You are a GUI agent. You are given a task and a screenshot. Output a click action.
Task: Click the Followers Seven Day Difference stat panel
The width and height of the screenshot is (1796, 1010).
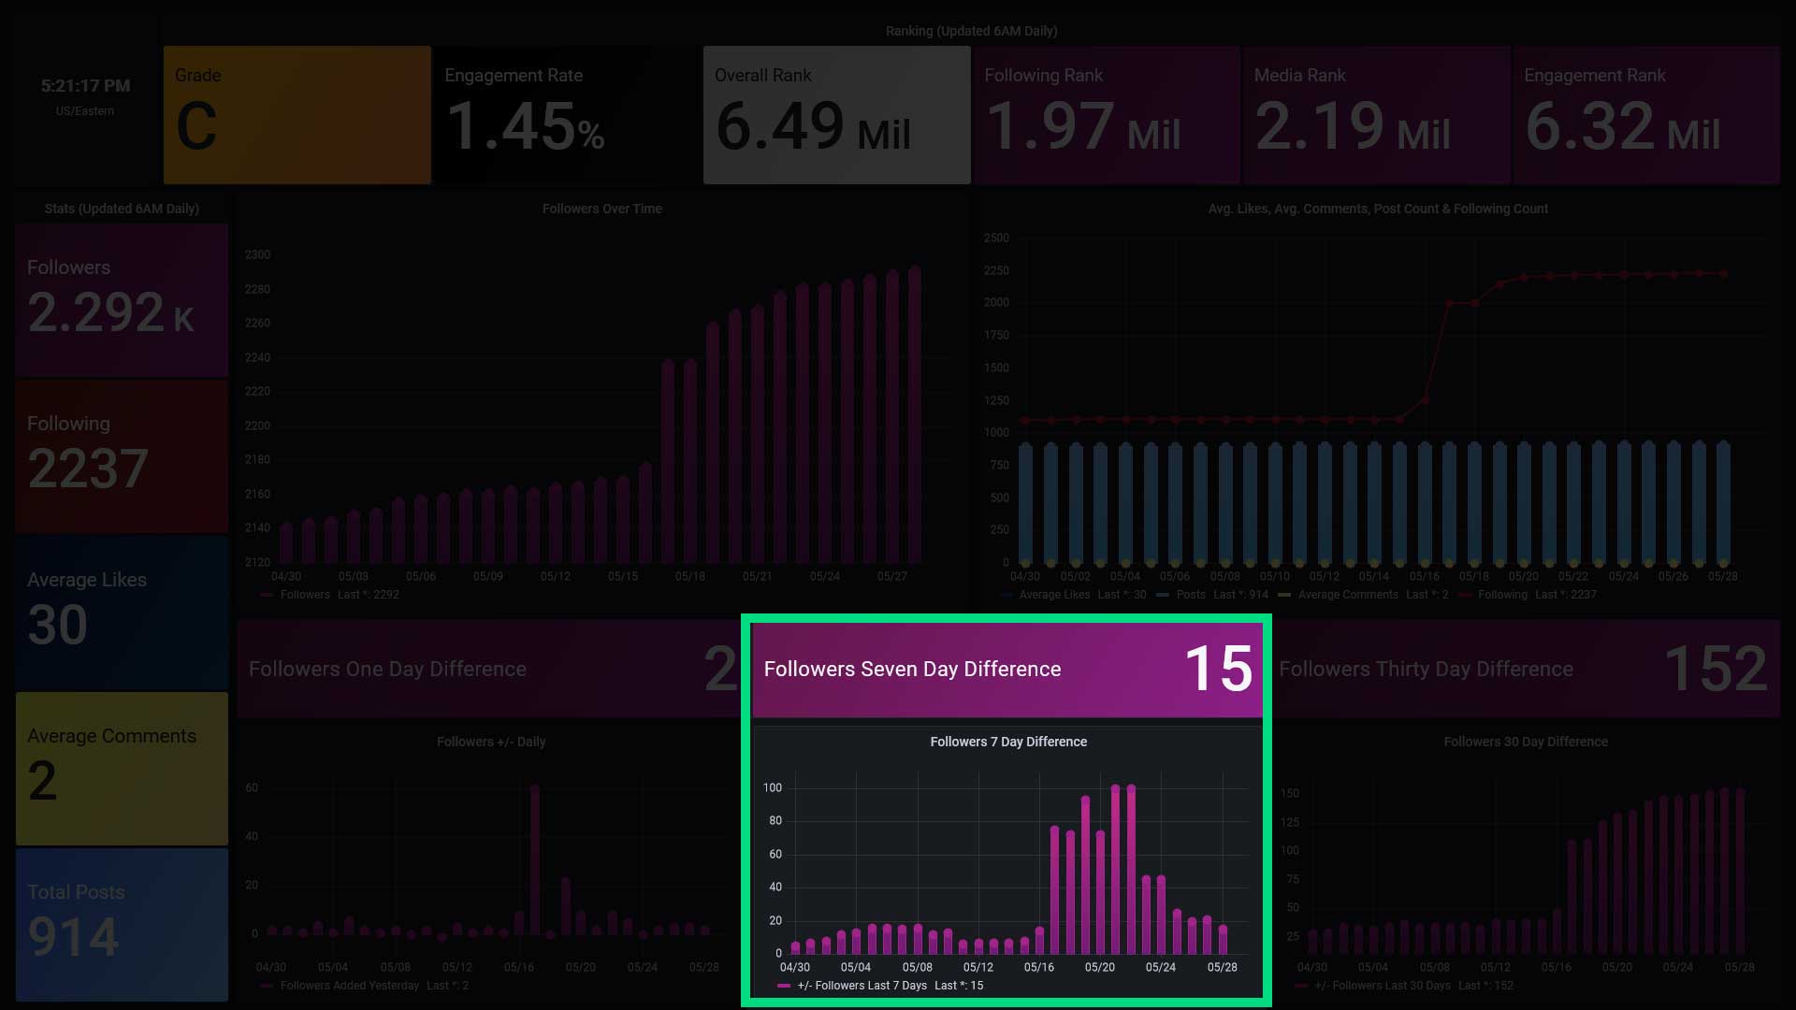tap(1007, 670)
